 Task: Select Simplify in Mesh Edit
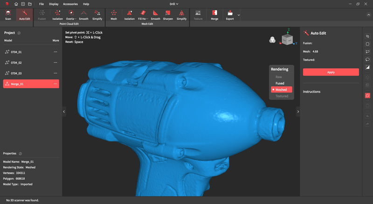click(x=181, y=15)
